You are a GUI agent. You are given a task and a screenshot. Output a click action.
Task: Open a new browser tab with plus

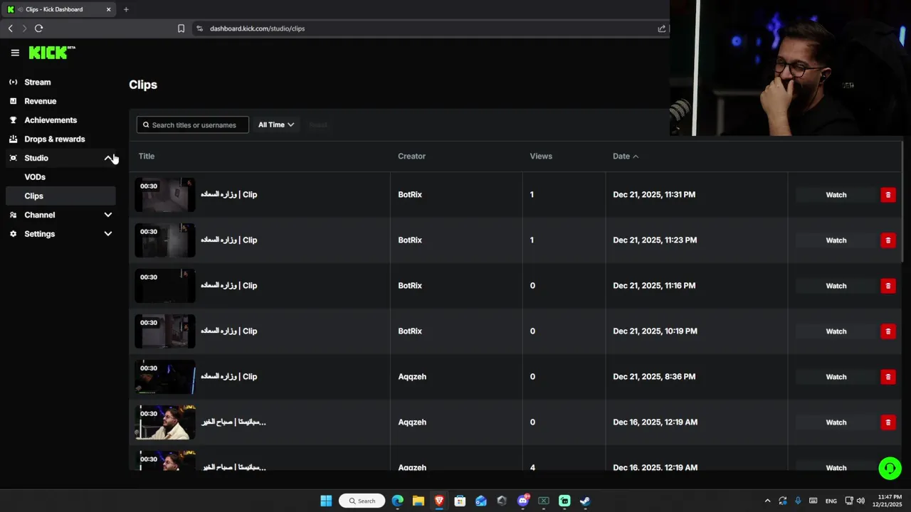point(126,9)
